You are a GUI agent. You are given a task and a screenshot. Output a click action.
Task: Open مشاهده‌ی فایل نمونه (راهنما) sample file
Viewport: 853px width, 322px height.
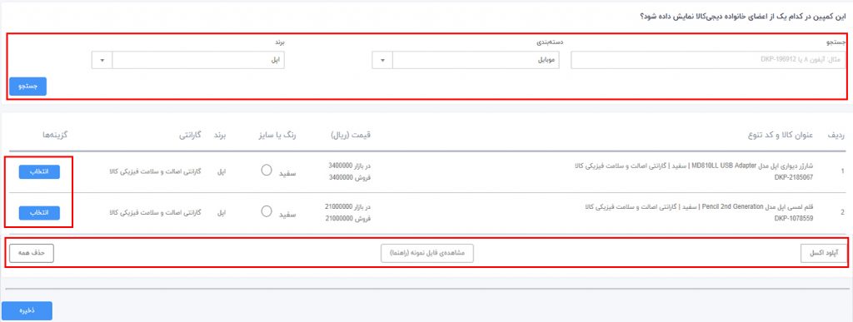(x=427, y=253)
